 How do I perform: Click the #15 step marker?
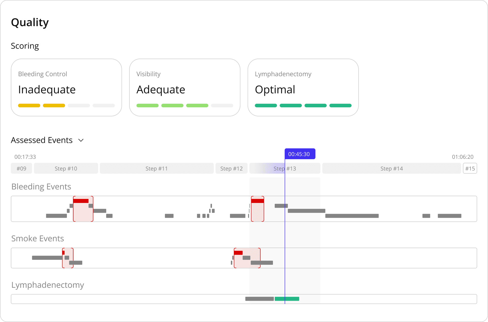[470, 168]
